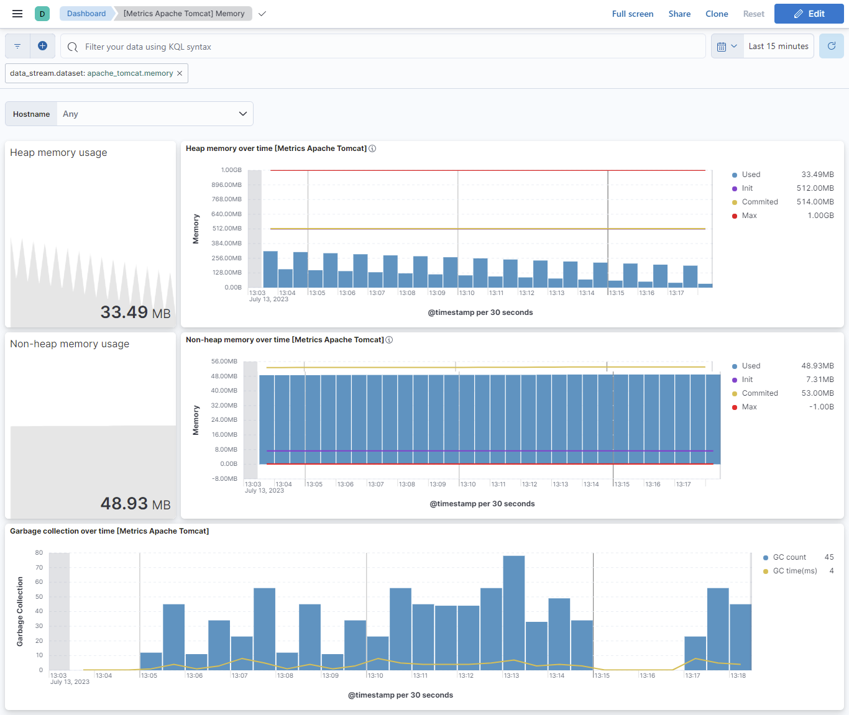
Task: Click the green D space avatar
Action: pos(42,14)
